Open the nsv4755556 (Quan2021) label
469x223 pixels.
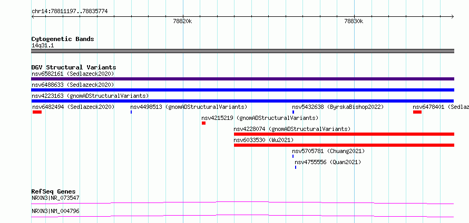coord(328,162)
